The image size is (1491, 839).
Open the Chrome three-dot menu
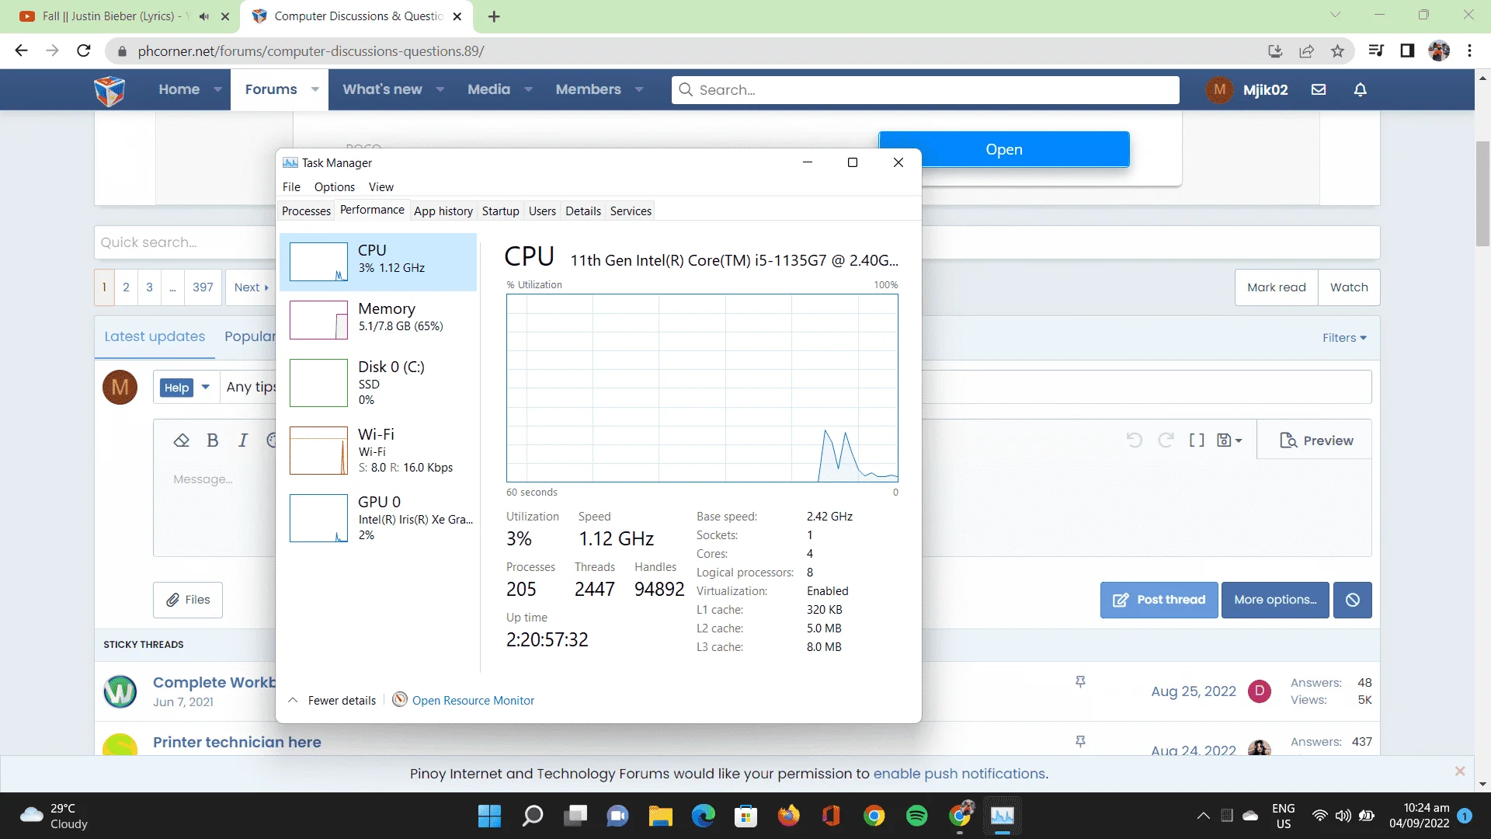pos(1469,51)
